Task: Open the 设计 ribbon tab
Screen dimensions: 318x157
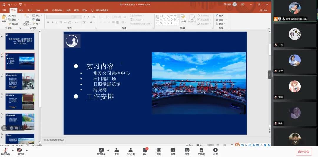Action: [29, 10]
